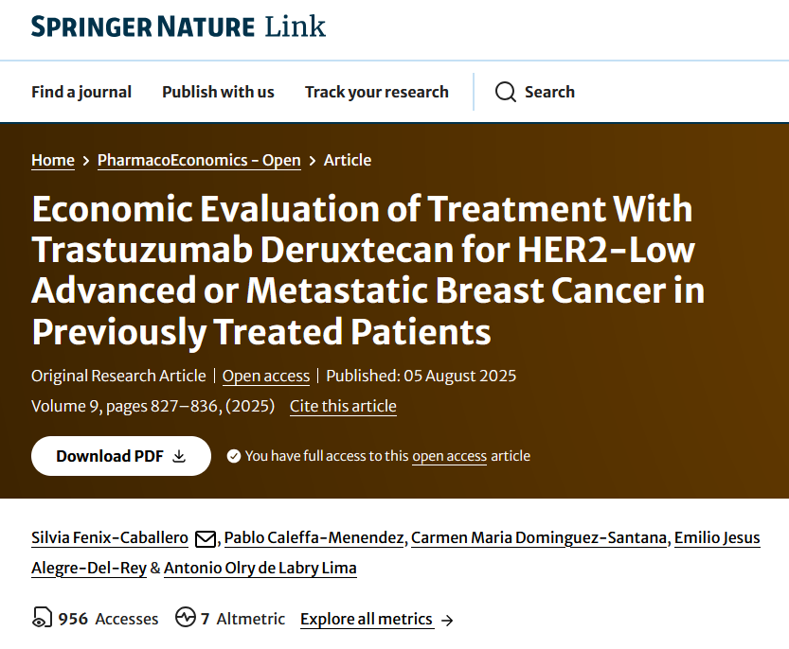Image resolution: width=789 pixels, height=649 pixels.
Task: Go to Home breadcrumb link
Action: [53, 160]
